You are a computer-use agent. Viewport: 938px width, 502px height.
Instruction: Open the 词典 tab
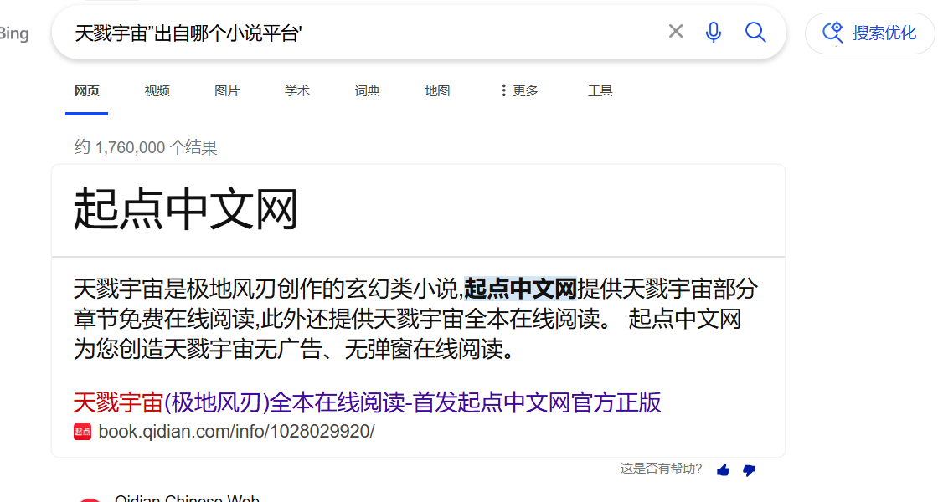(367, 91)
